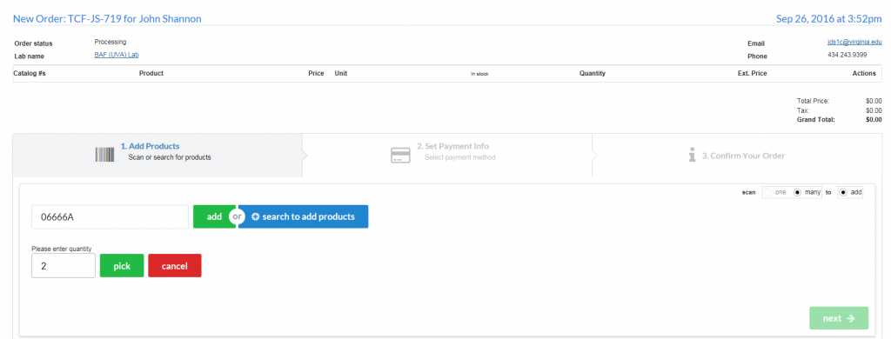Click the In stock column header
The image size is (891, 339).
pos(479,75)
